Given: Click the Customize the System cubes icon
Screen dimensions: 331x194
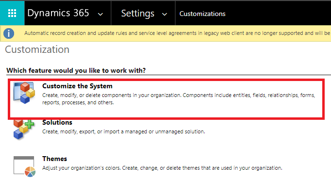Looking at the screenshot, I should (x=24, y=95).
